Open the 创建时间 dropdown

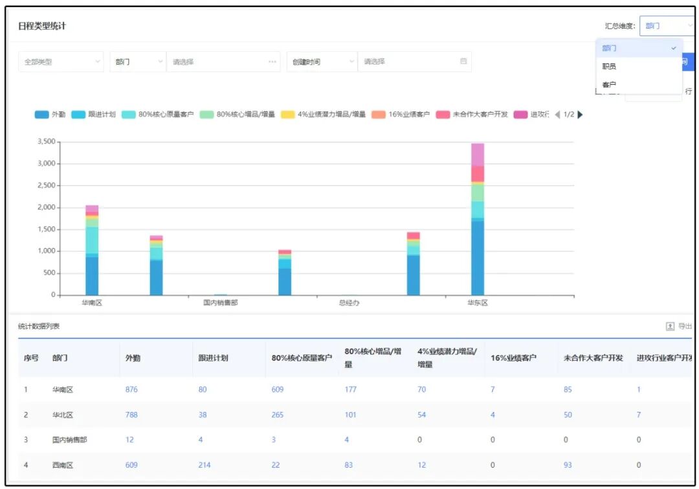[322, 62]
